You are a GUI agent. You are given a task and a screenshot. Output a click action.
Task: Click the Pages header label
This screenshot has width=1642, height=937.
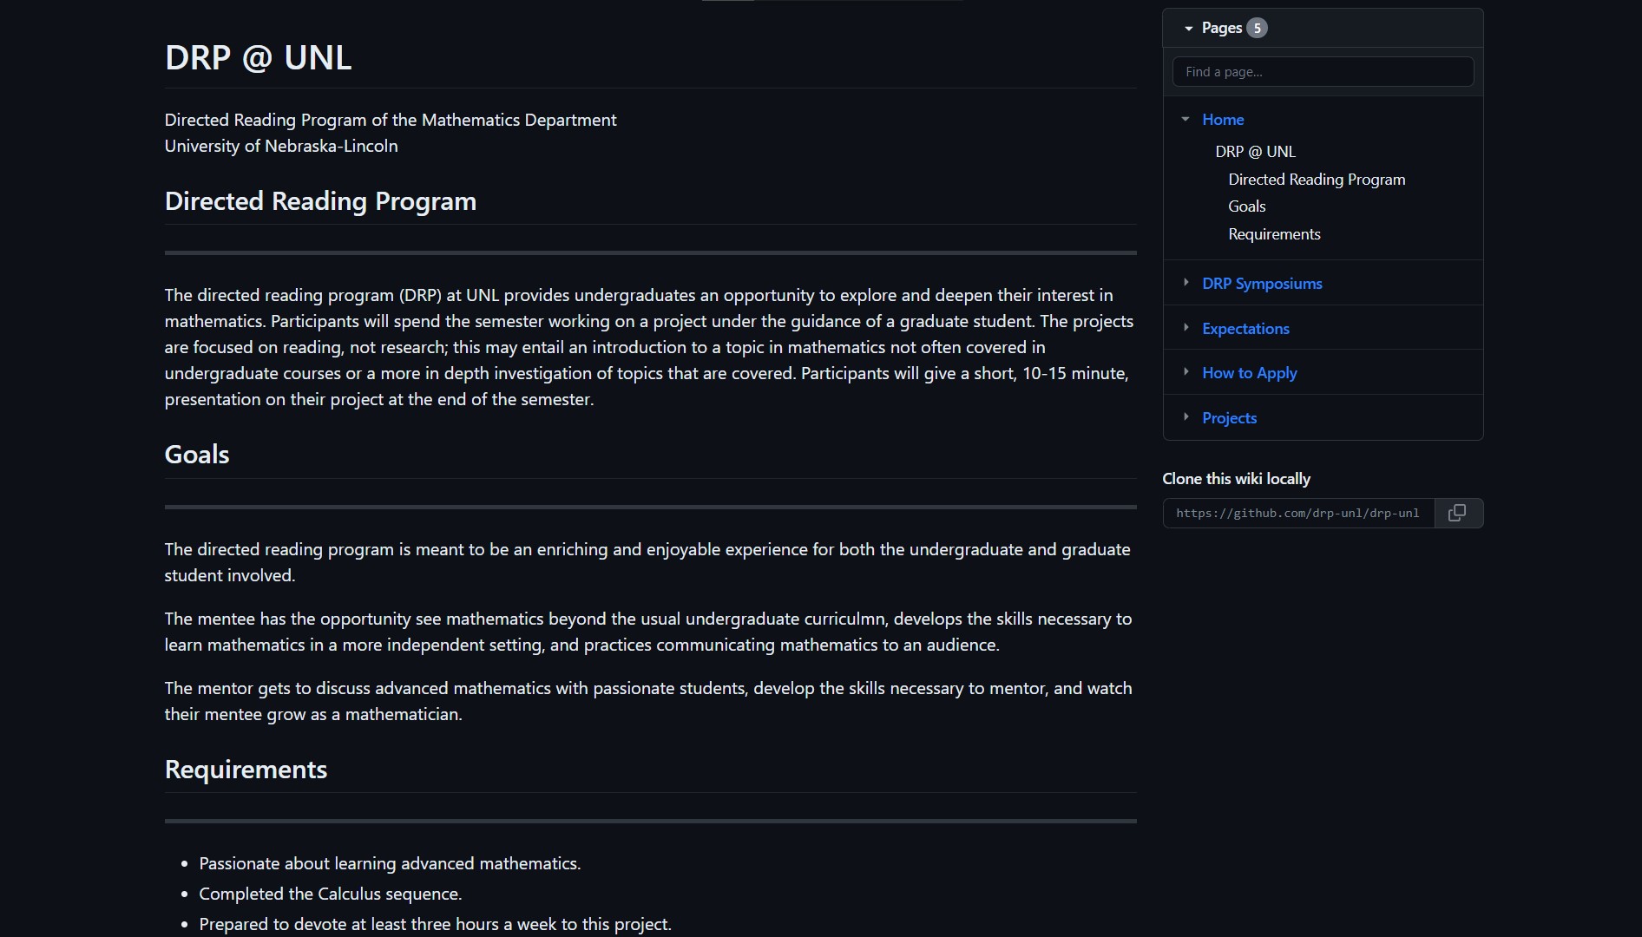coord(1221,29)
